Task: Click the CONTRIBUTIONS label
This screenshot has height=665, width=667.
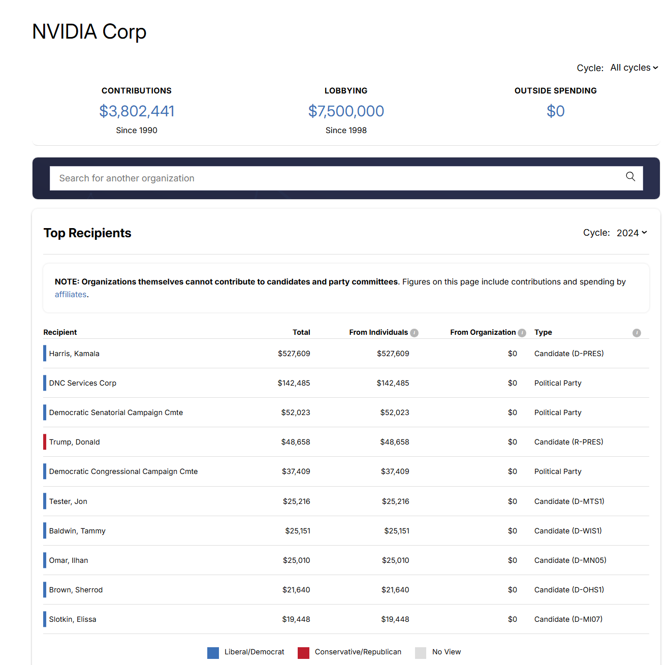Action: (137, 90)
